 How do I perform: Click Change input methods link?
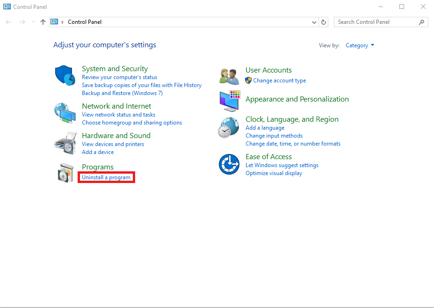274,136
